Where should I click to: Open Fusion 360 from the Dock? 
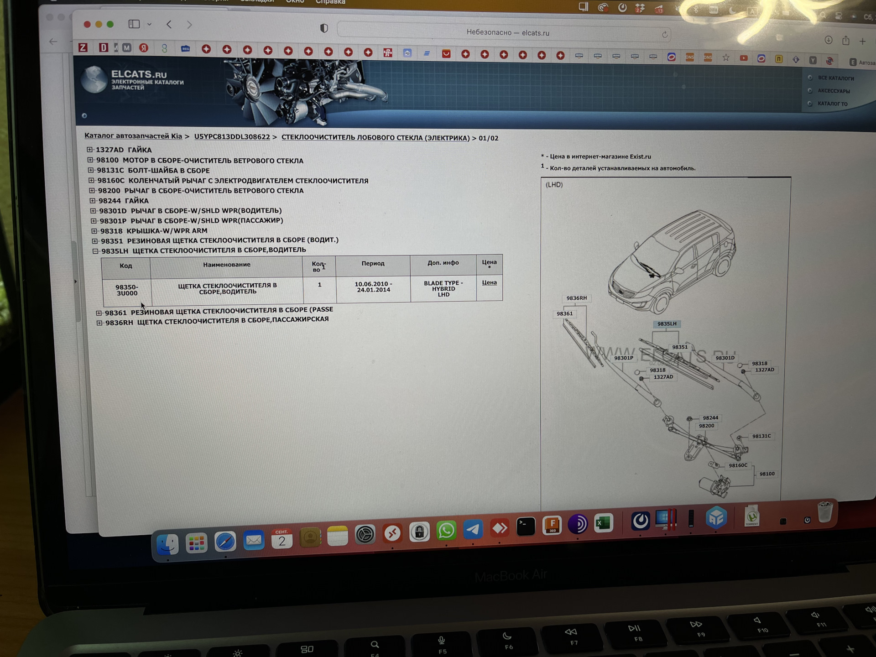[x=552, y=525]
